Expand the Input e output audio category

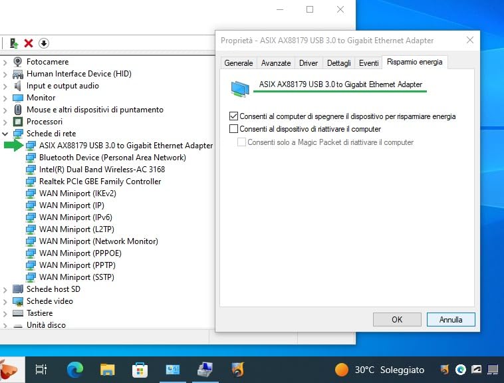point(5,86)
